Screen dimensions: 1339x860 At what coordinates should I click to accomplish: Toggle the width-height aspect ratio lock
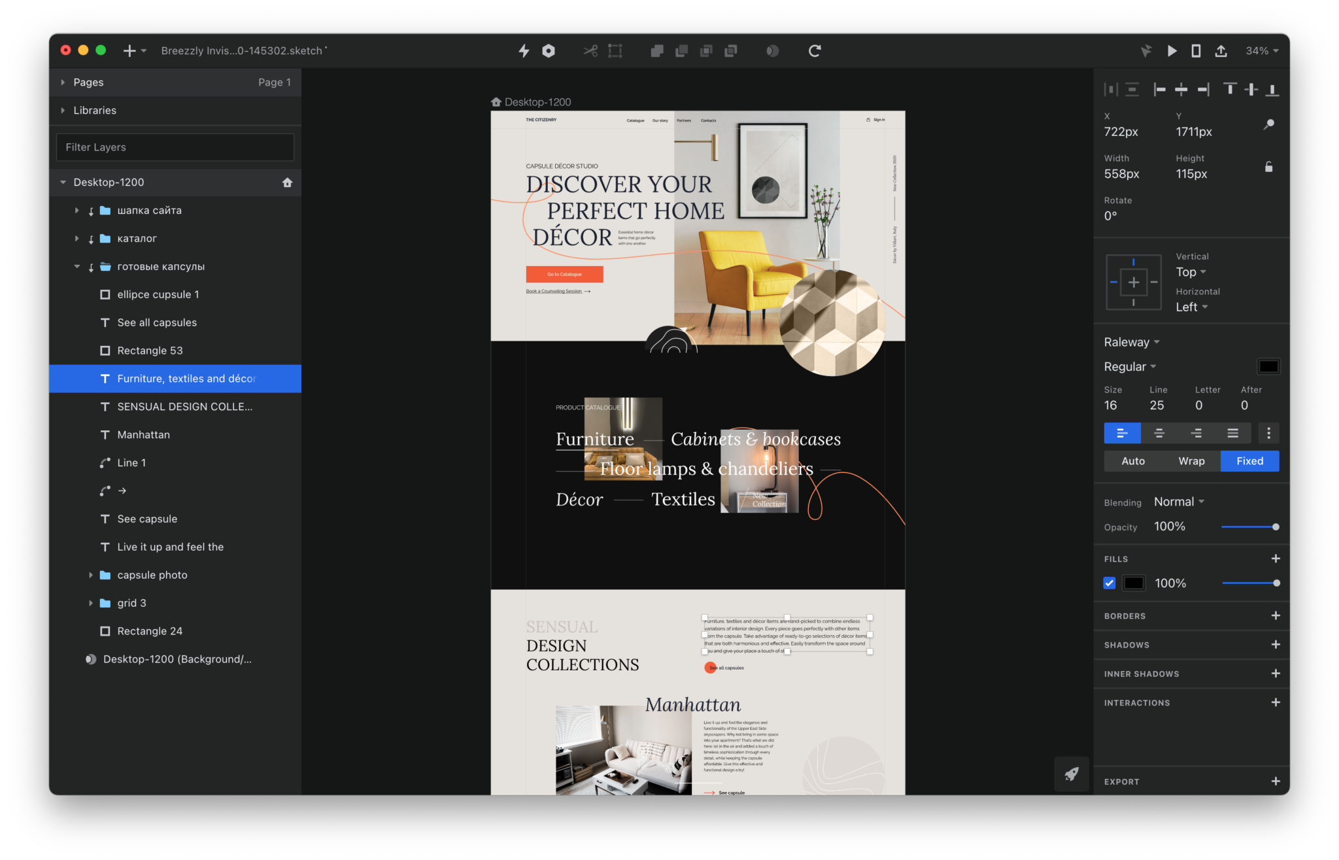pos(1268,167)
